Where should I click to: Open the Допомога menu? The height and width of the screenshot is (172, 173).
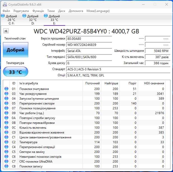coord(76,11)
